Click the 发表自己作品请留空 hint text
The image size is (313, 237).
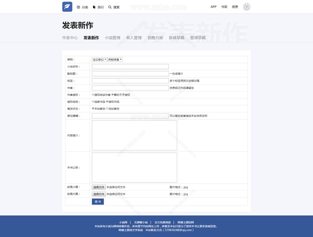[x=182, y=88]
